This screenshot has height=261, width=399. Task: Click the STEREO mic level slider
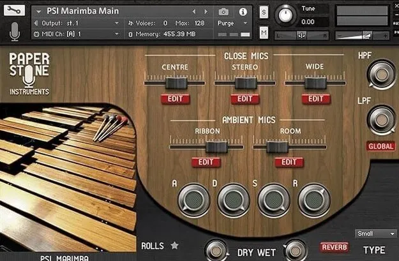pyautogui.click(x=246, y=83)
